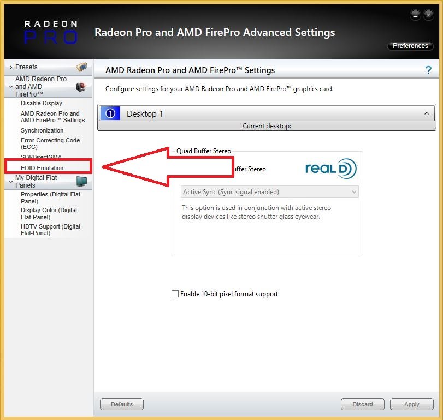The width and height of the screenshot is (443, 420).
Task: Enable 10-bit pixel format support checkbox
Action: click(x=175, y=293)
